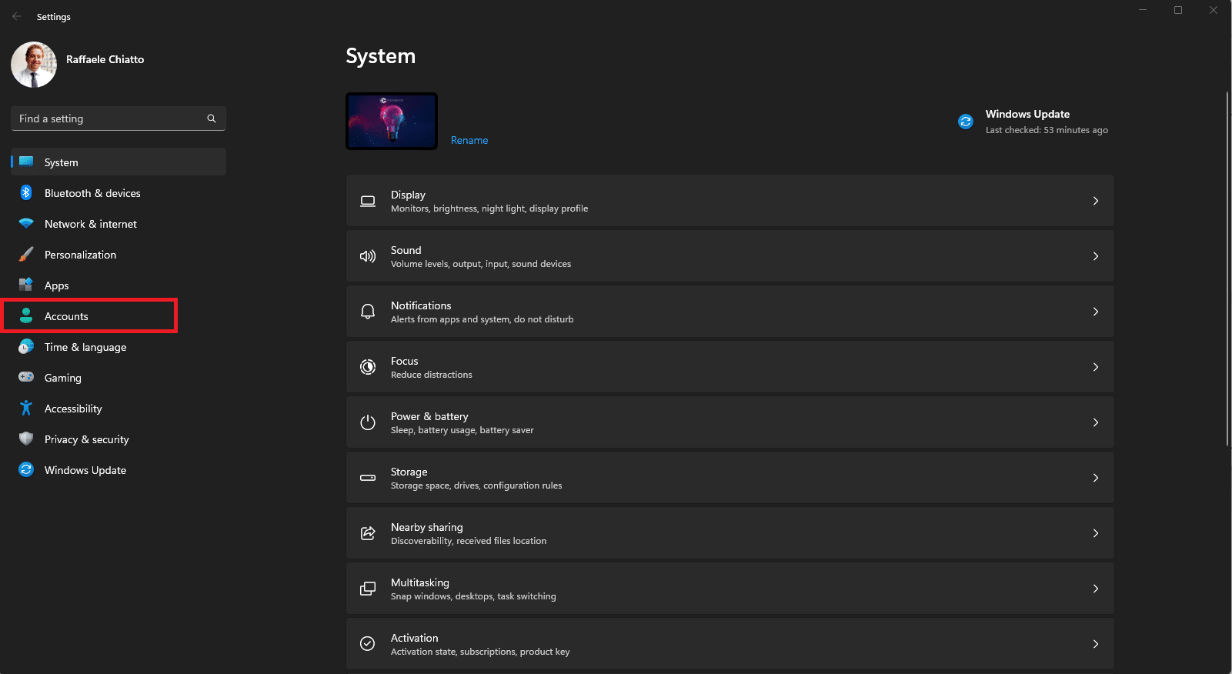
Task: Expand the Storage row chevron
Action: coord(1096,478)
